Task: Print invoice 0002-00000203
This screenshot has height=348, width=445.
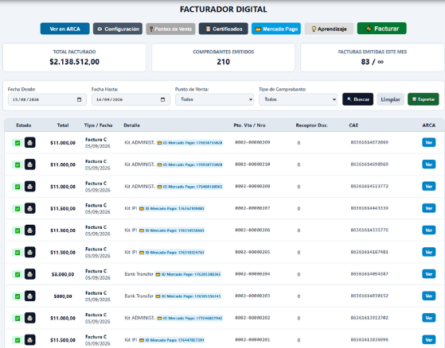Action: click(x=29, y=296)
